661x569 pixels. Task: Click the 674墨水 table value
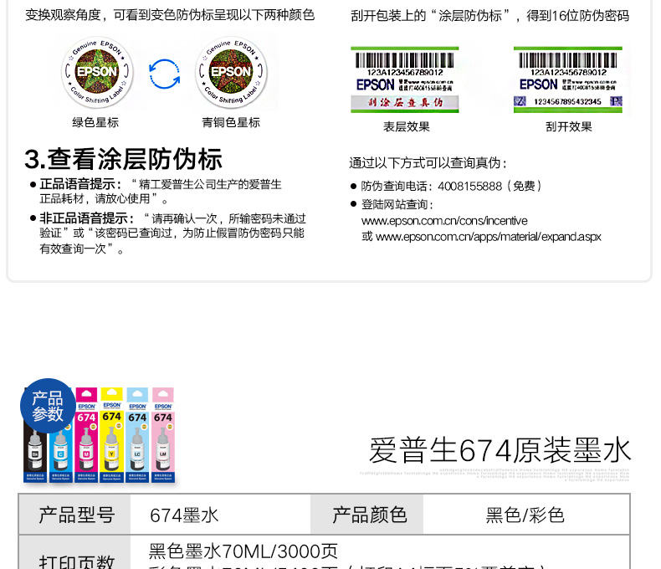click(184, 515)
